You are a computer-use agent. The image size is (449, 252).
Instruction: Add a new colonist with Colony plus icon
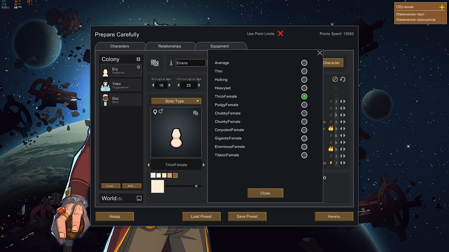[x=138, y=59]
